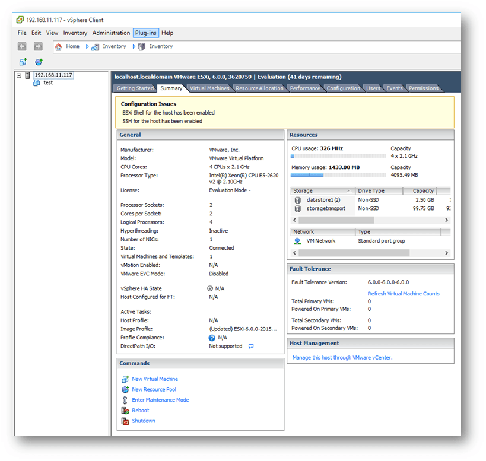Screen dimensions: 486x461
Task: Click the test virtual machine icon
Action: tap(37, 82)
